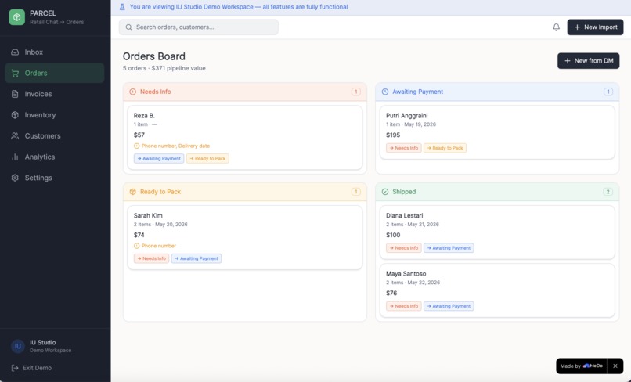Move Reza B. to Awaiting Payment
This screenshot has height=382, width=631.
click(x=159, y=159)
